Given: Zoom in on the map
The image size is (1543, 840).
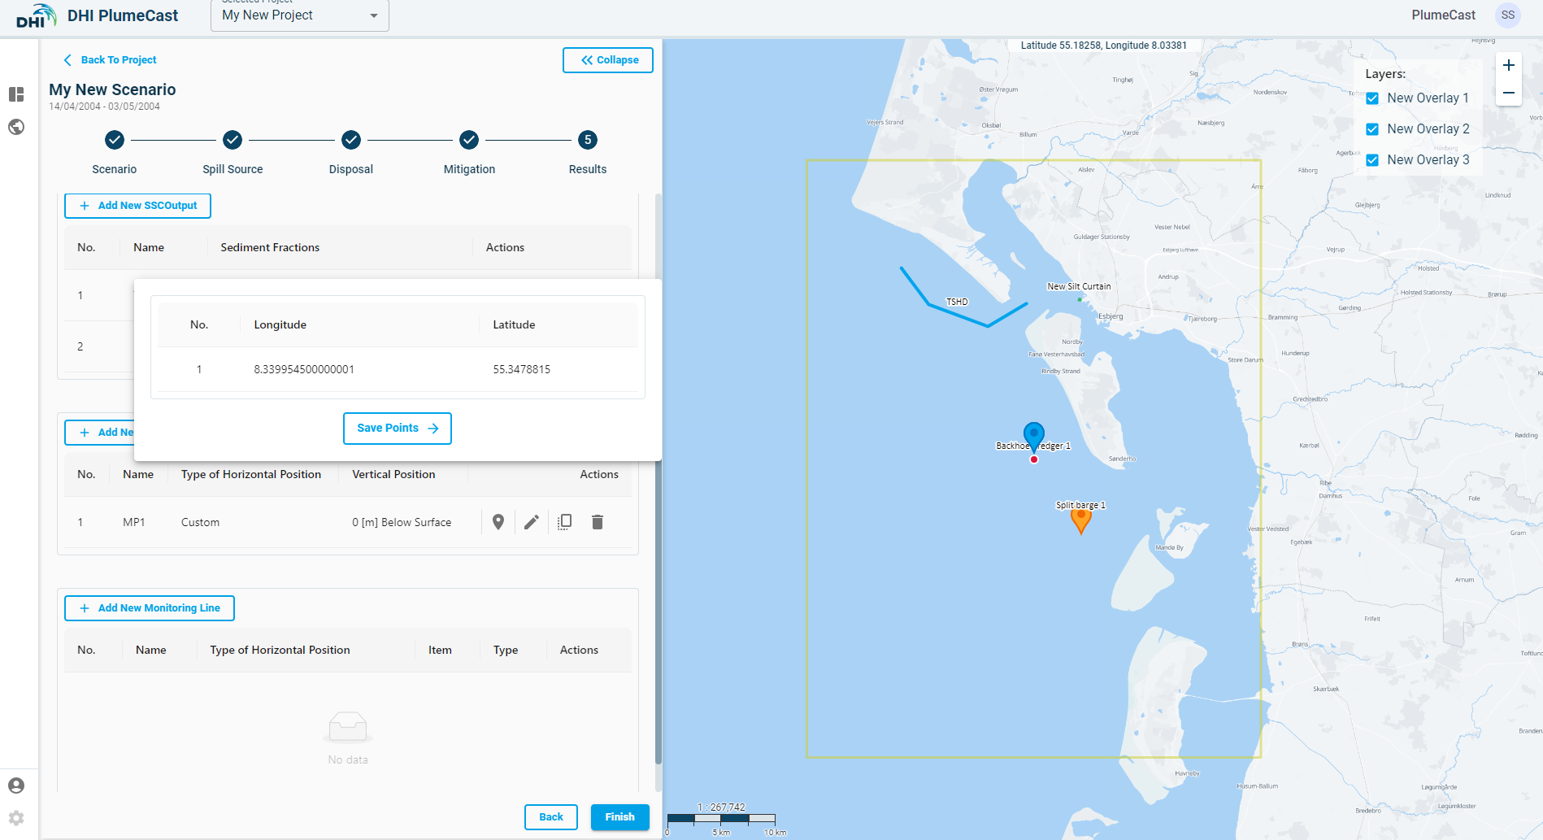Looking at the screenshot, I should pyautogui.click(x=1509, y=66).
